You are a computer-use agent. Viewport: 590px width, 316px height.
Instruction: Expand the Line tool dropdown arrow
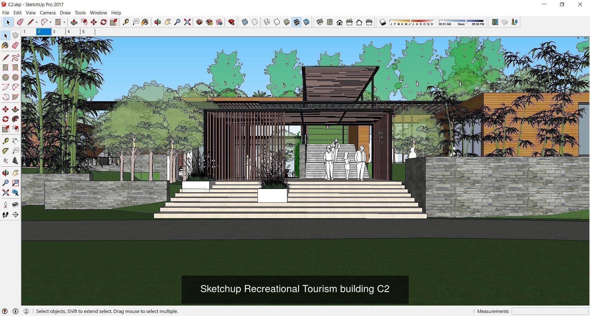37,22
